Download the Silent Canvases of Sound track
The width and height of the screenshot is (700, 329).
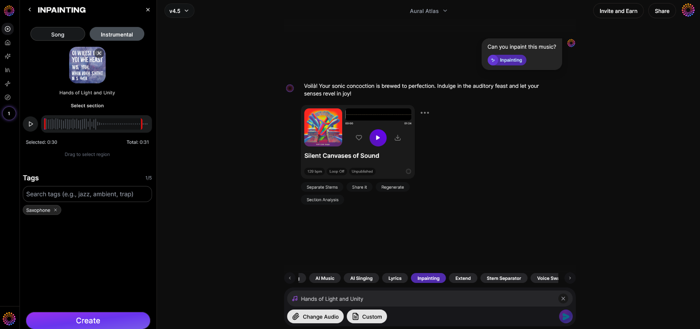(x=397, y=138)
